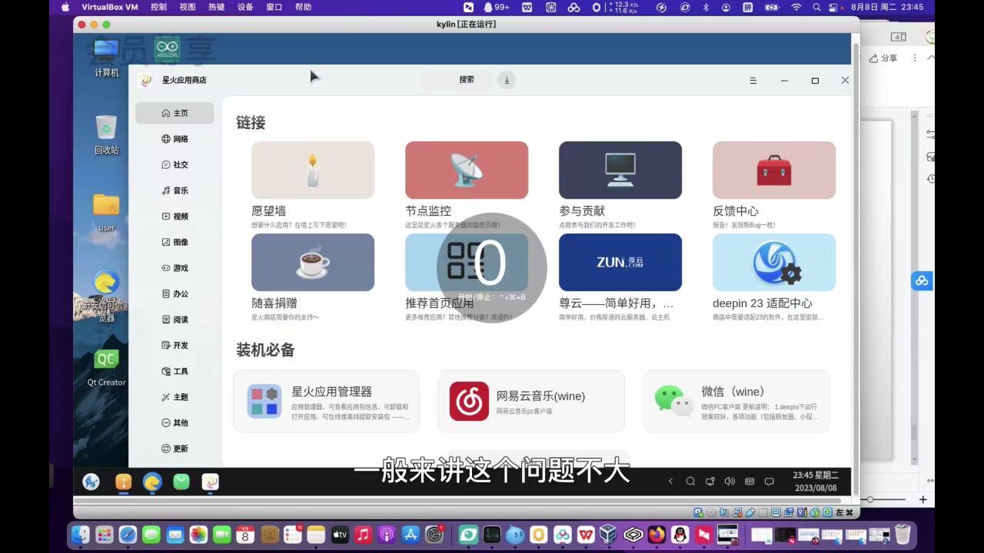Open the green taskbar app icon
This screenshot has height=553, width=984.
click(x=181, y=482)
